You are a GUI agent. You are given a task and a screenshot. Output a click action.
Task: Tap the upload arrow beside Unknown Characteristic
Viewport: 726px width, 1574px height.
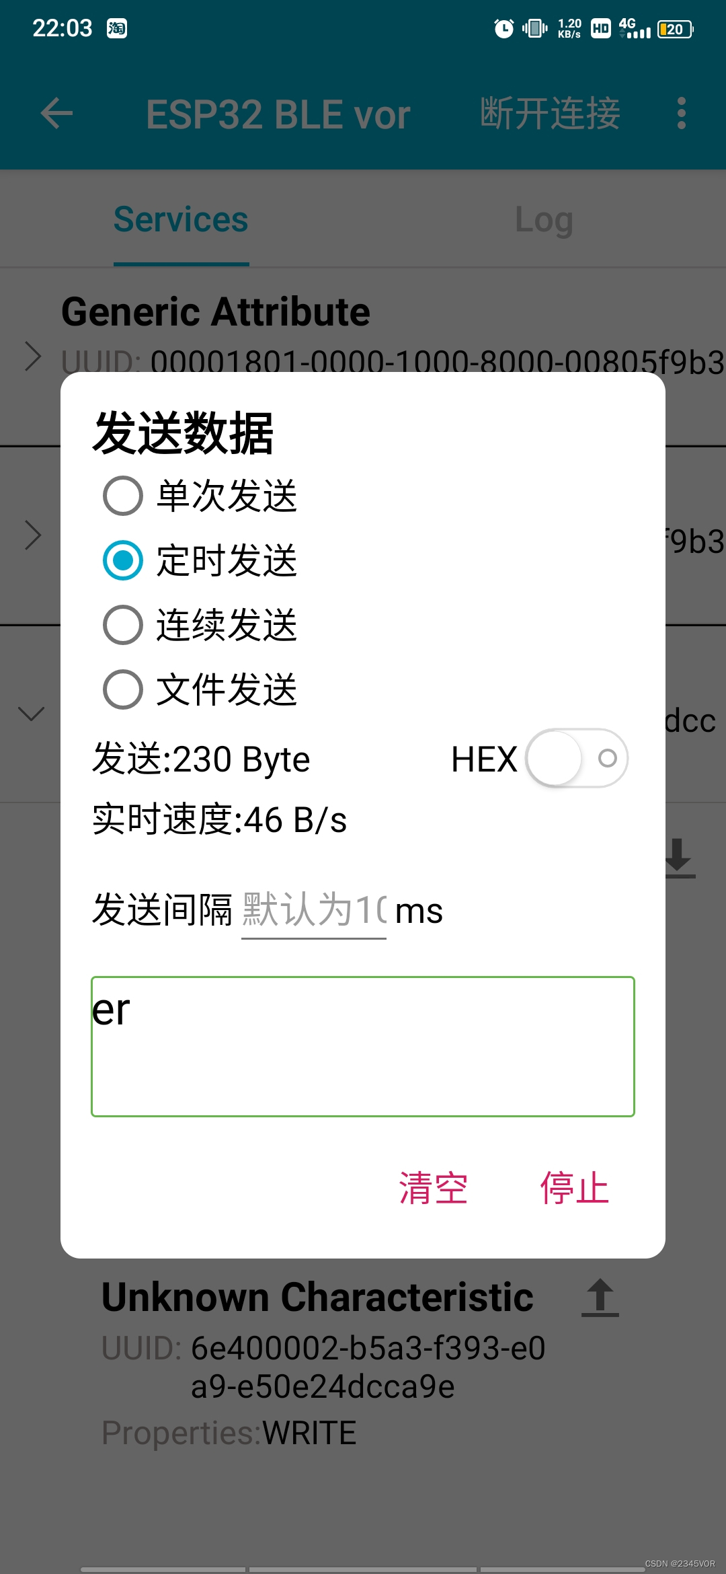click(x=600, y=1297)
